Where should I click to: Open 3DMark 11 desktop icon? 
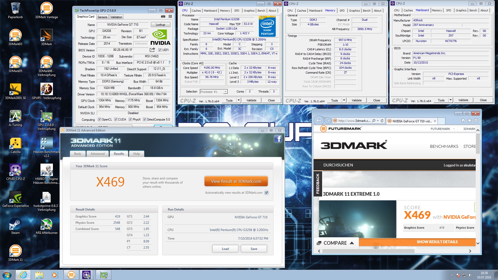[15, 253]
